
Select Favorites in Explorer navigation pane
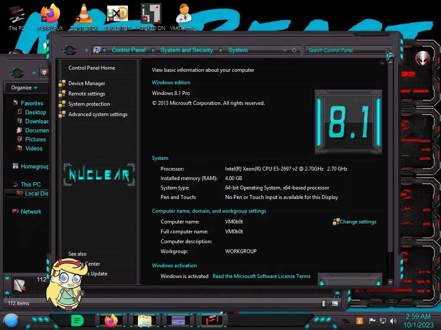coord(32,103)
